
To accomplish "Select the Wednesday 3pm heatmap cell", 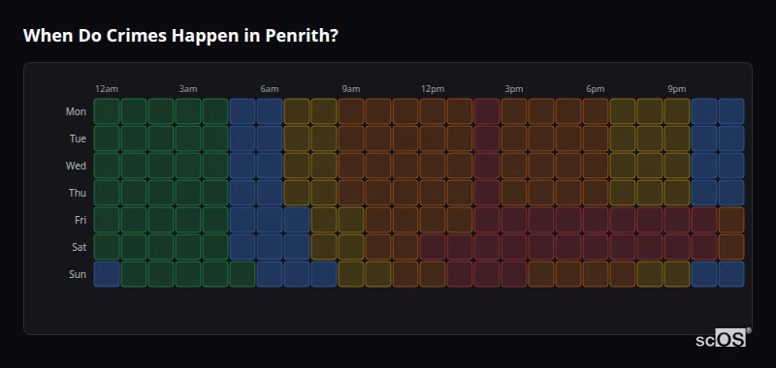I will 514,166.
